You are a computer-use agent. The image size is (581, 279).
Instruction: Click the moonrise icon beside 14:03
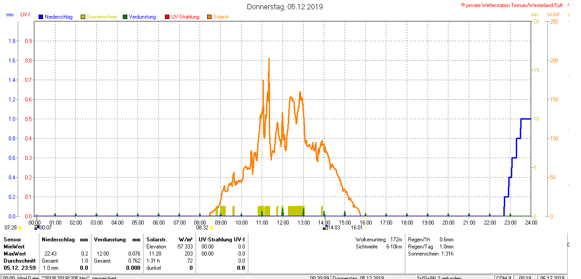click(325, 227)
